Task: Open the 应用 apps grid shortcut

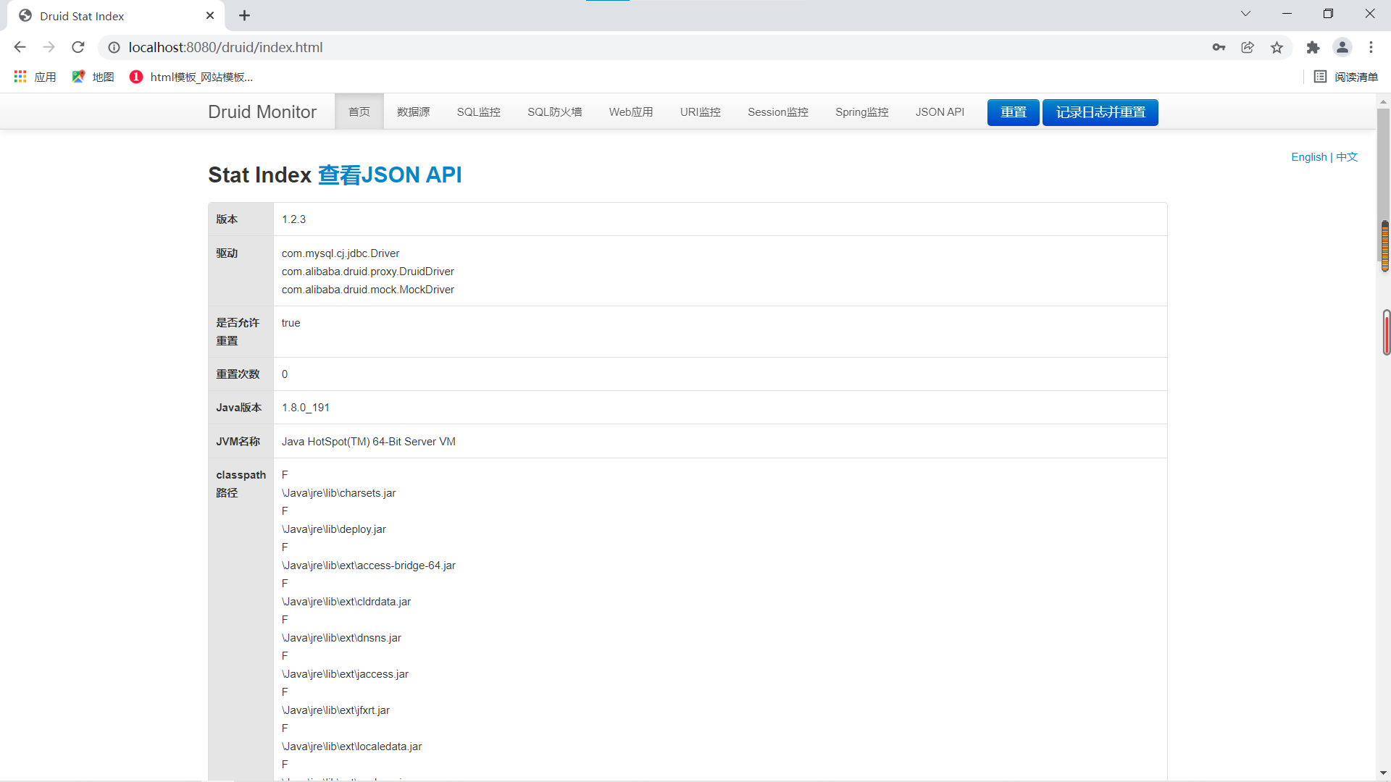Action: click(35, 77)
